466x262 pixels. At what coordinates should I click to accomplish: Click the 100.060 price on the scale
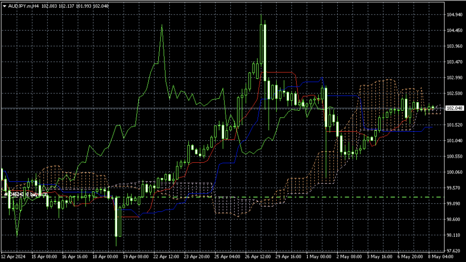coord(455,172)
